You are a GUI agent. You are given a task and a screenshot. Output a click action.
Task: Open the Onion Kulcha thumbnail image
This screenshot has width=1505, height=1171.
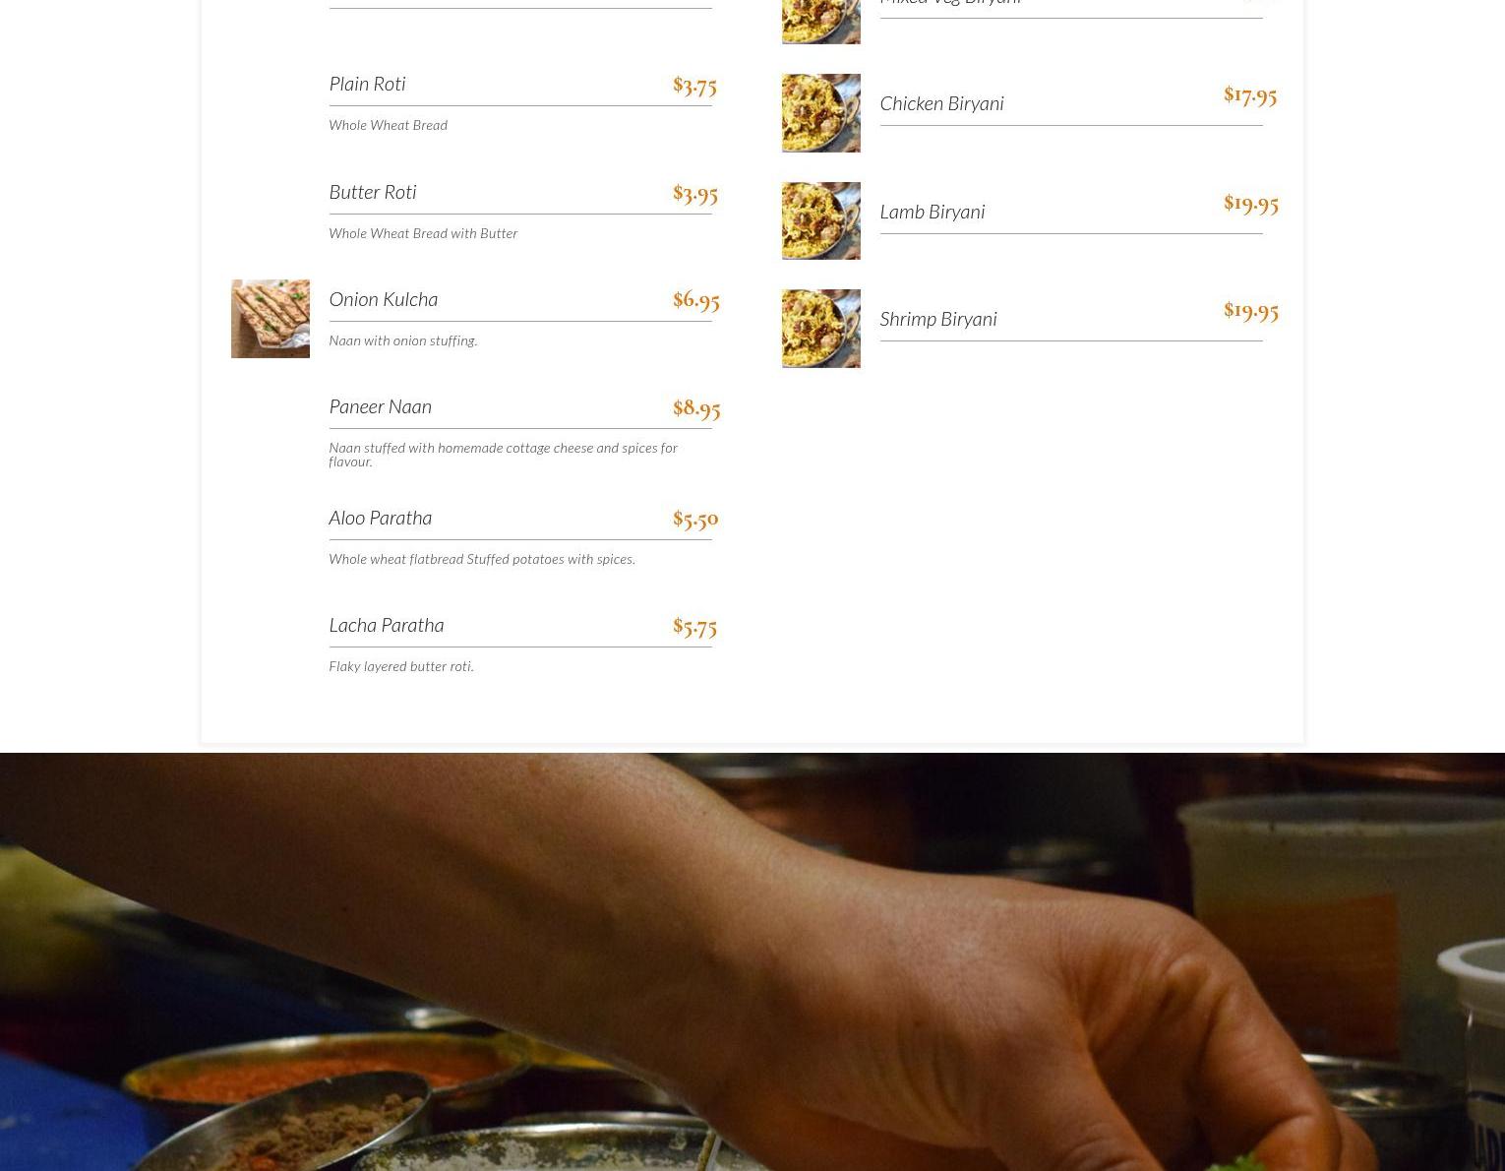(271, 319)
